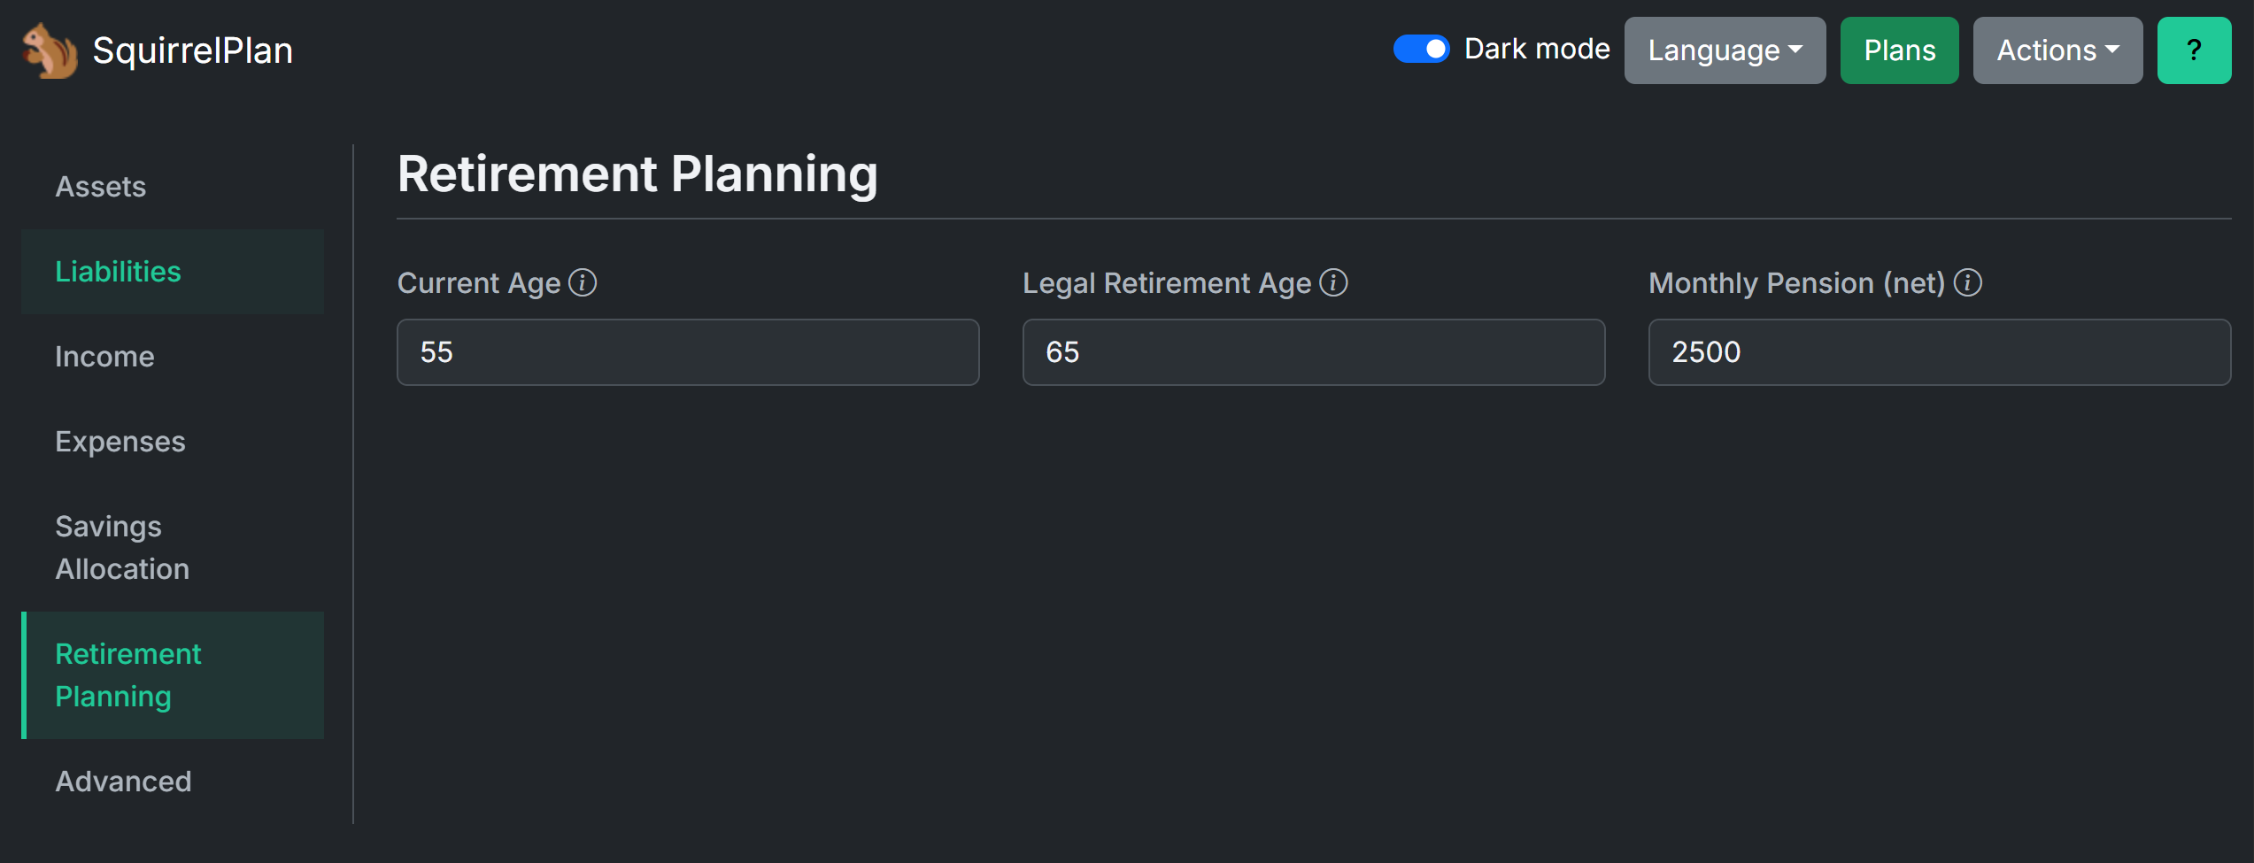The image size is (2254, 863).
Task: Open the Monthly Pension info tooltip
Action: [x=1969, y=282]
